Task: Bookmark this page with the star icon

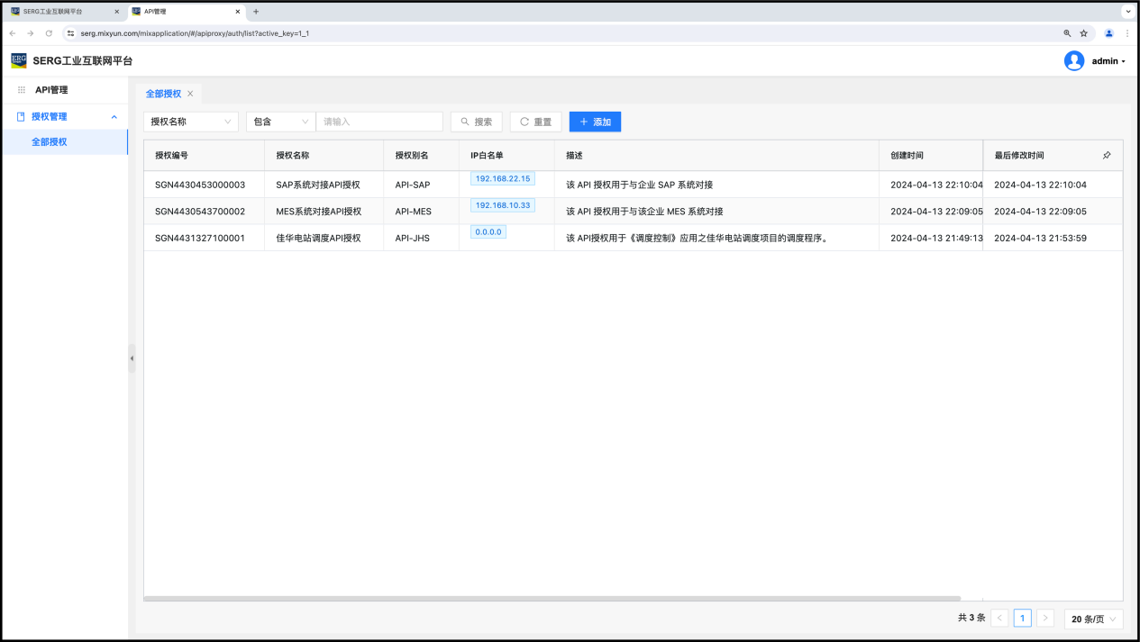Action: pos(1084,33)
